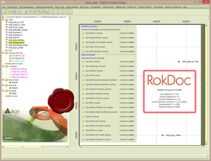Click the plain magnifier zoom icon

39,12
